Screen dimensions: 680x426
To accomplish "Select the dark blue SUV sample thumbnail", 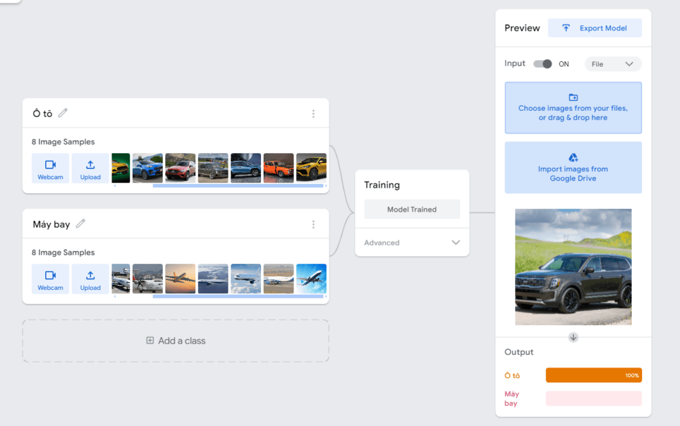I will (x=246, y=168).
